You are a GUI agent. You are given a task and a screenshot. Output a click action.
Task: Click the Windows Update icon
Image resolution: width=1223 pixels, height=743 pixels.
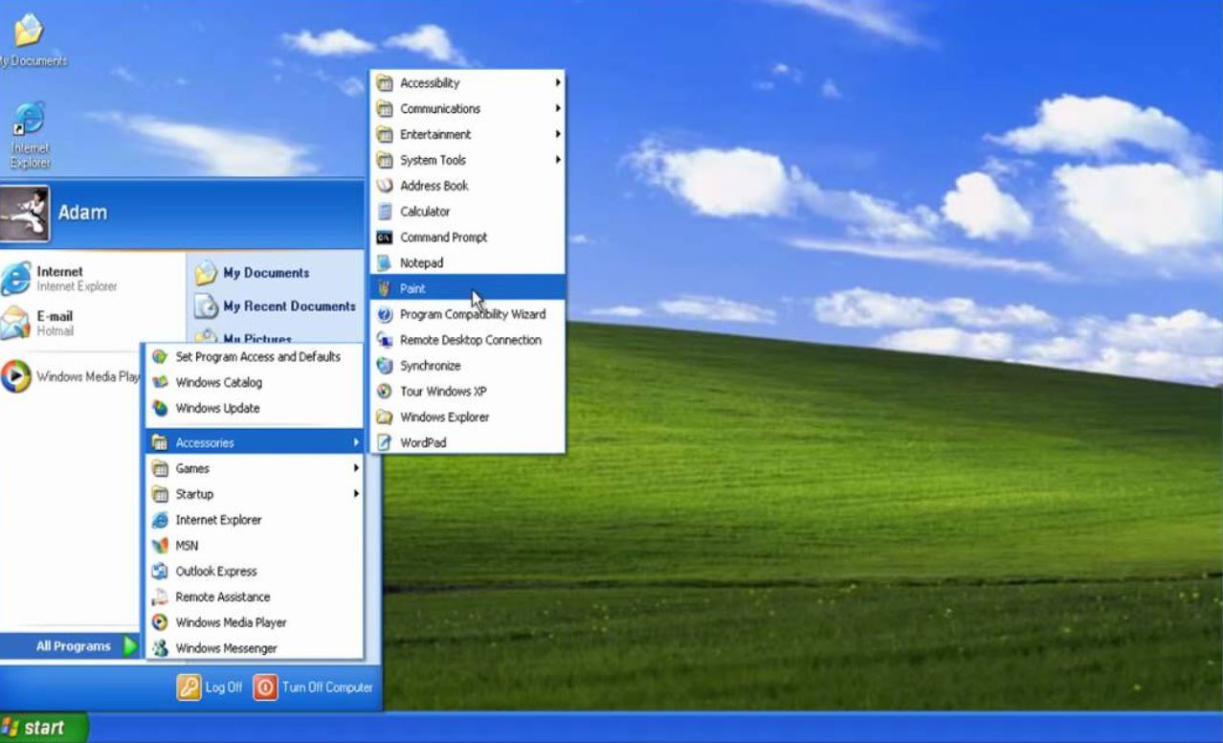click(160, 408)
